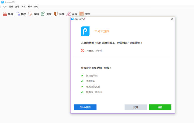194x123 pixels.
Task: Click the 專業技術支援 feature line
Action: 93,87
